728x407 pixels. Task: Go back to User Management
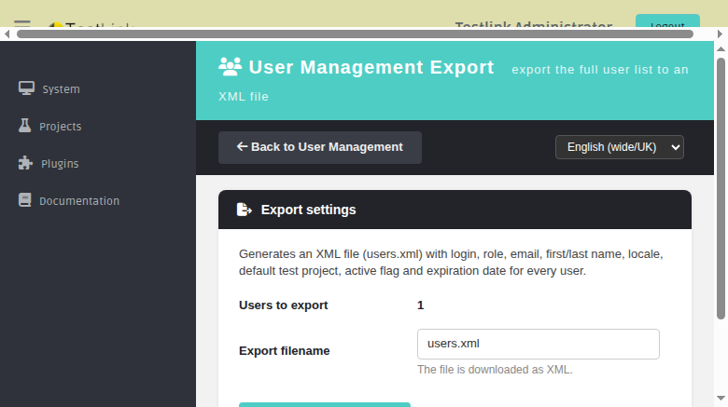click(x=320, y=147)
